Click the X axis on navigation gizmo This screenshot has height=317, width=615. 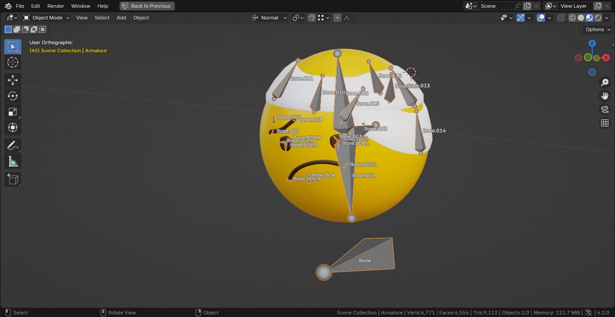606,58
